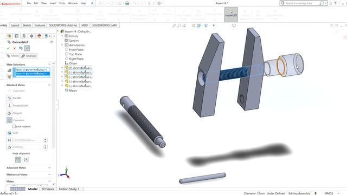This screenshot has height=195, width=347.
Task: Open the FeatureManager design tree tab
Action: click(9, 36)
